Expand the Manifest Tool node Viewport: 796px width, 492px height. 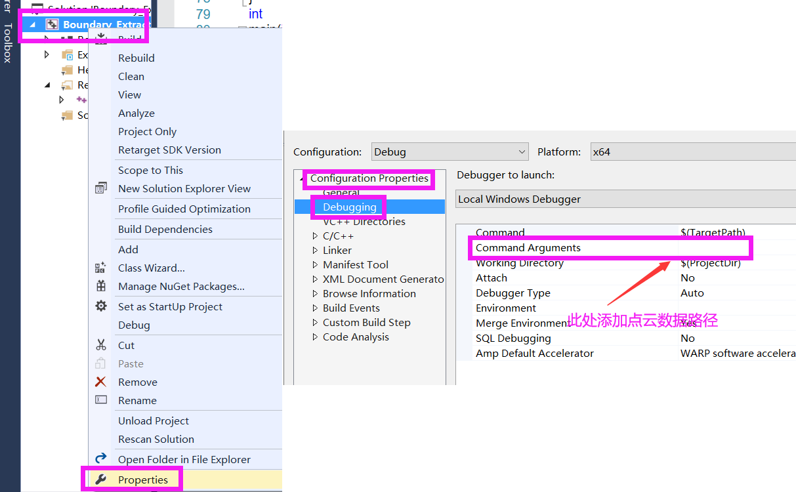(315, 265)
